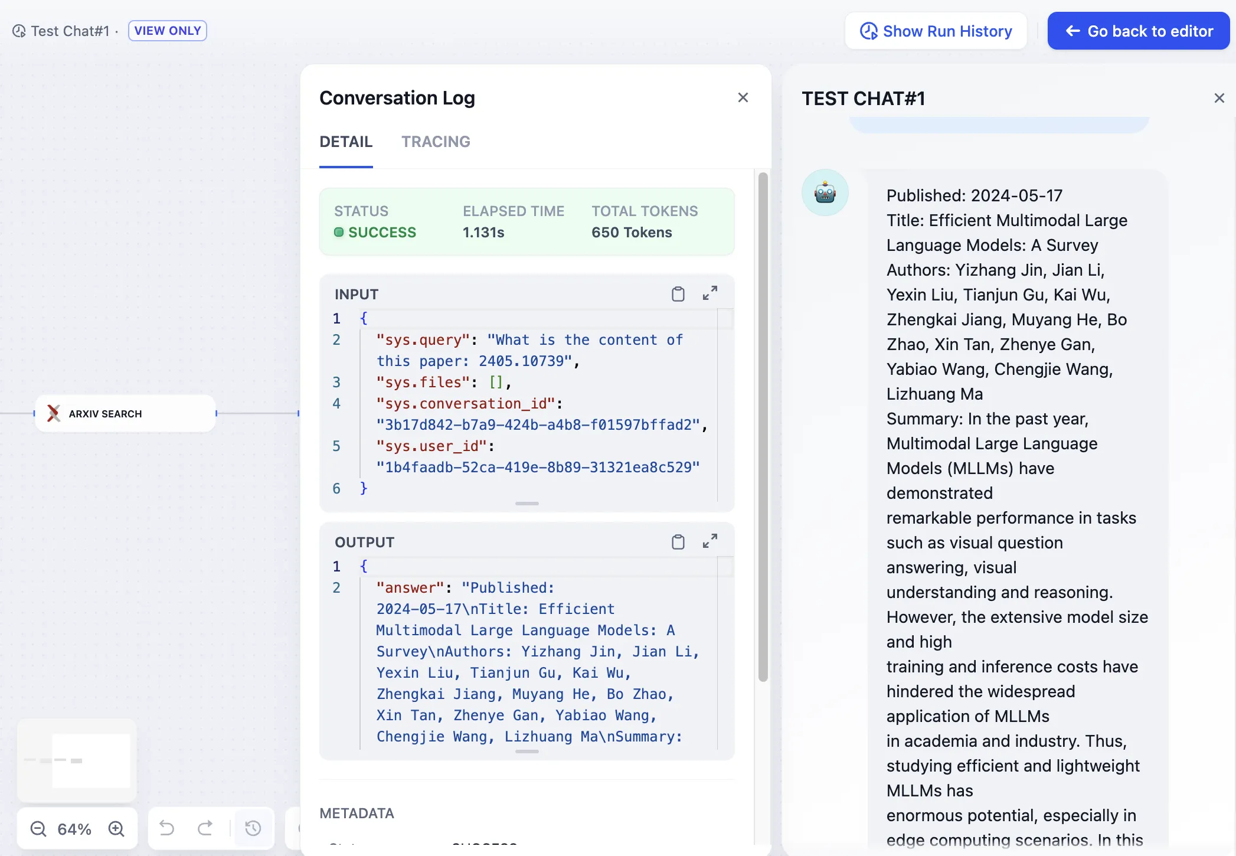Close the TEST CHAT#1 panel
Screen dimensions: 1236x856
click(x=1219, y=98)
